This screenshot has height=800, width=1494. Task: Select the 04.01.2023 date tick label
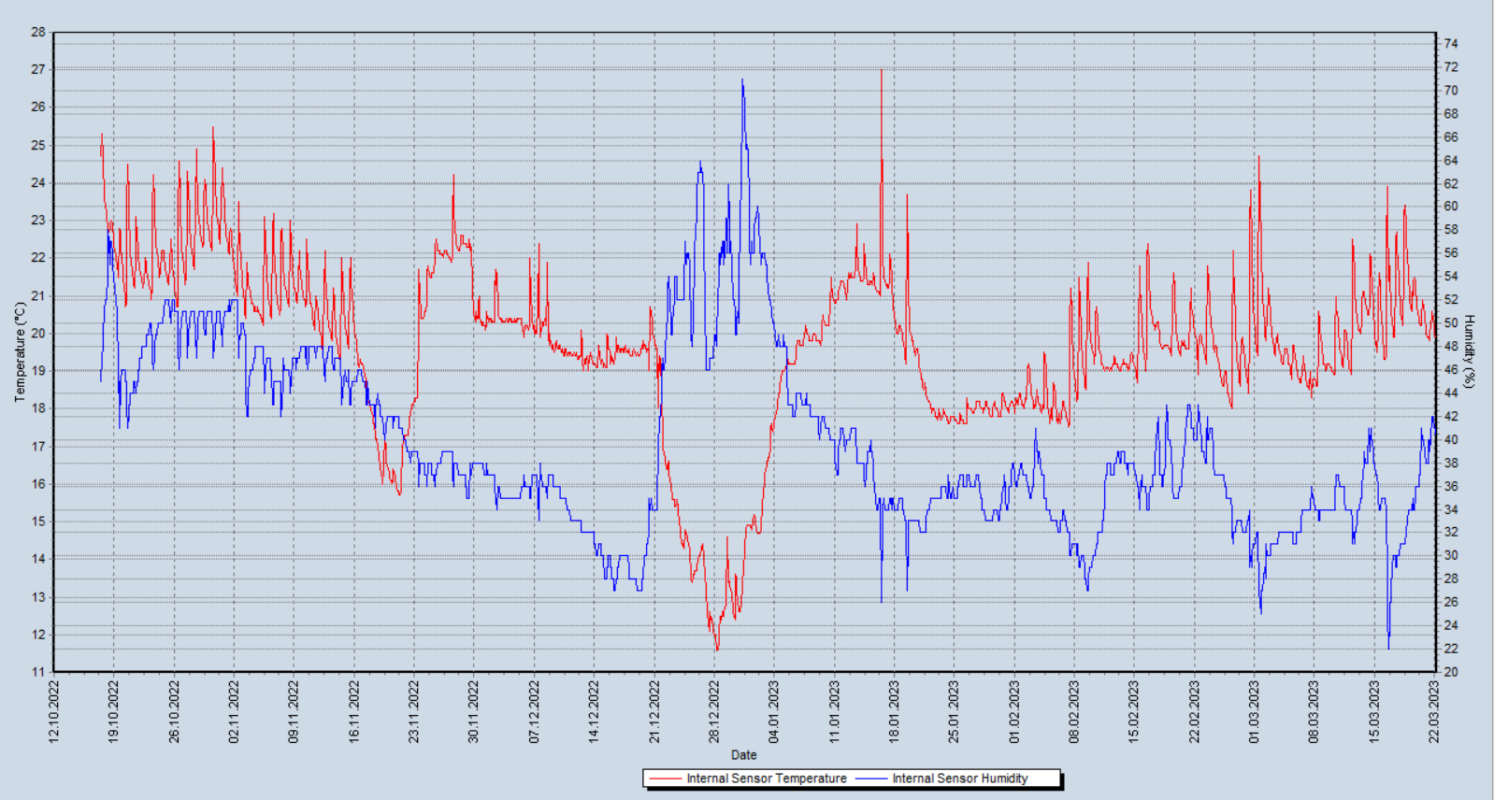(x=774, y=711)
